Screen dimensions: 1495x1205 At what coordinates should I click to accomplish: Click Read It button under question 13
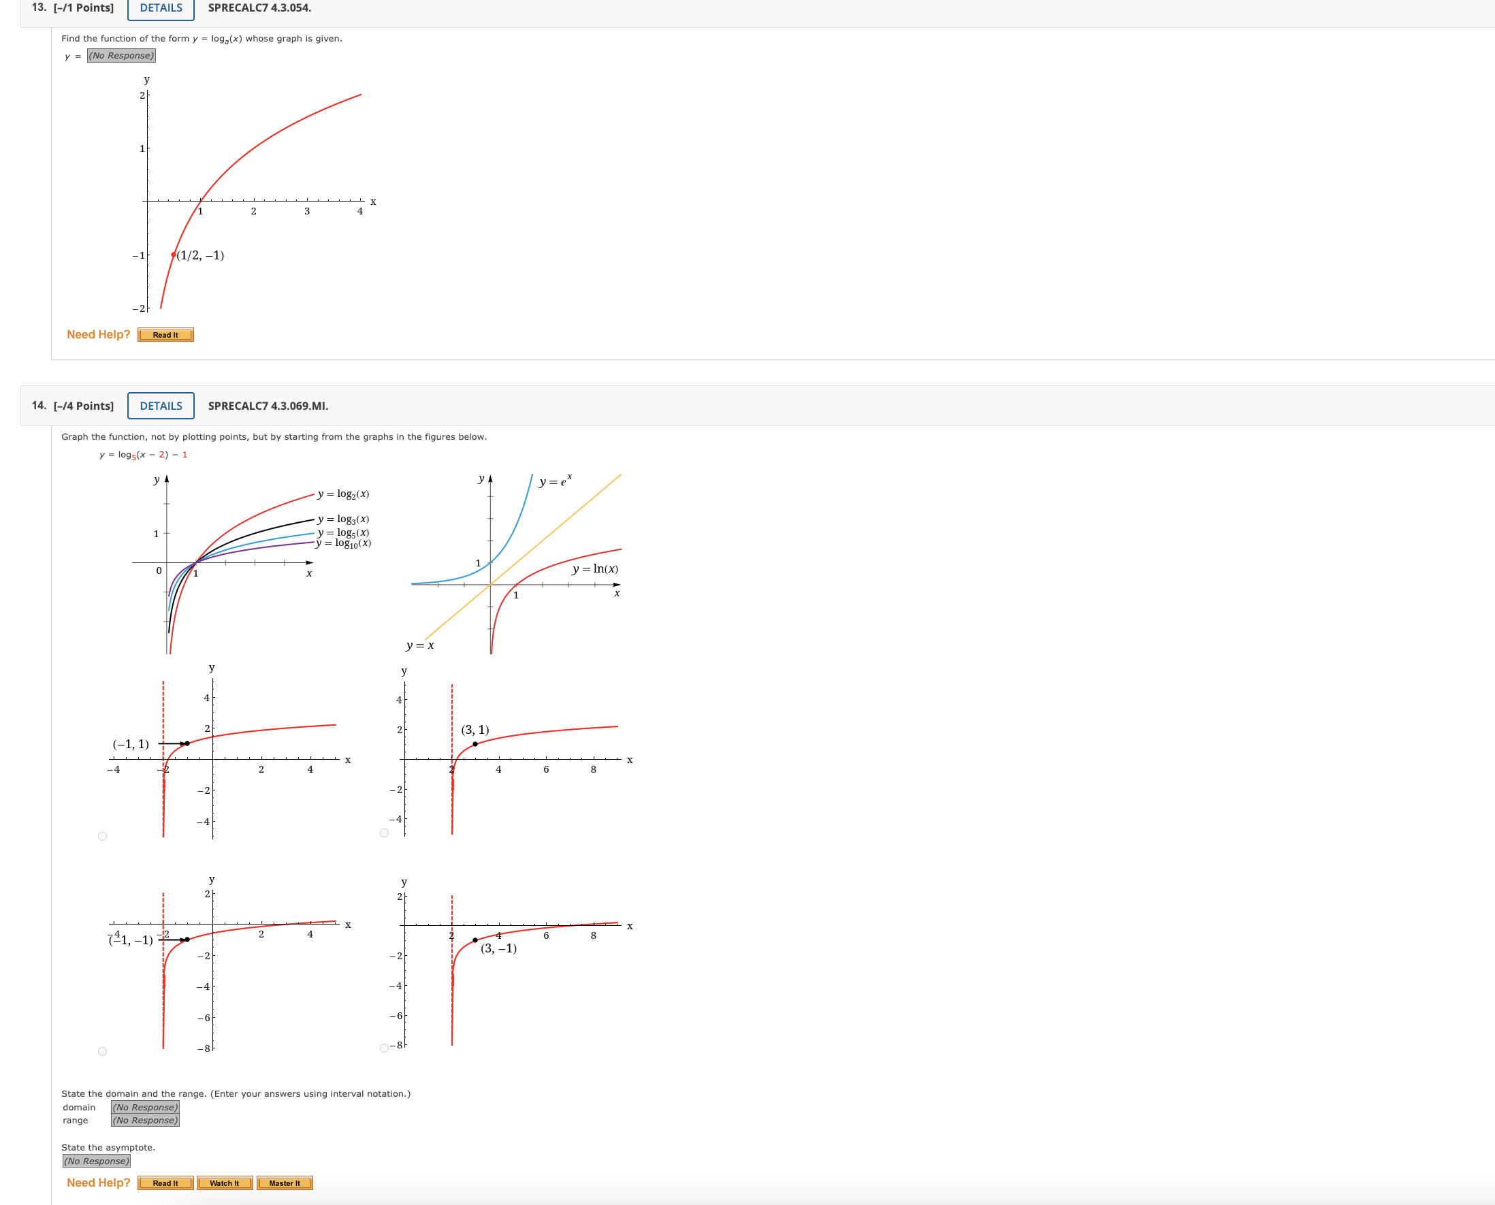point(165,335)
